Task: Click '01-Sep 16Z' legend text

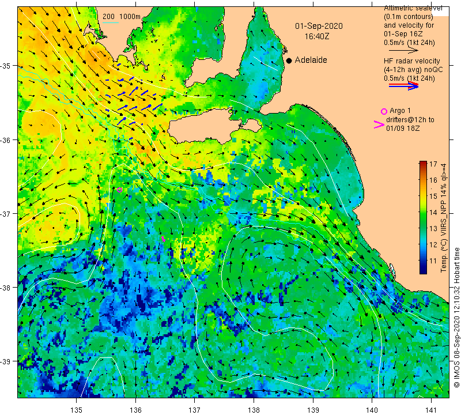Action: click(x=403, y=34)
